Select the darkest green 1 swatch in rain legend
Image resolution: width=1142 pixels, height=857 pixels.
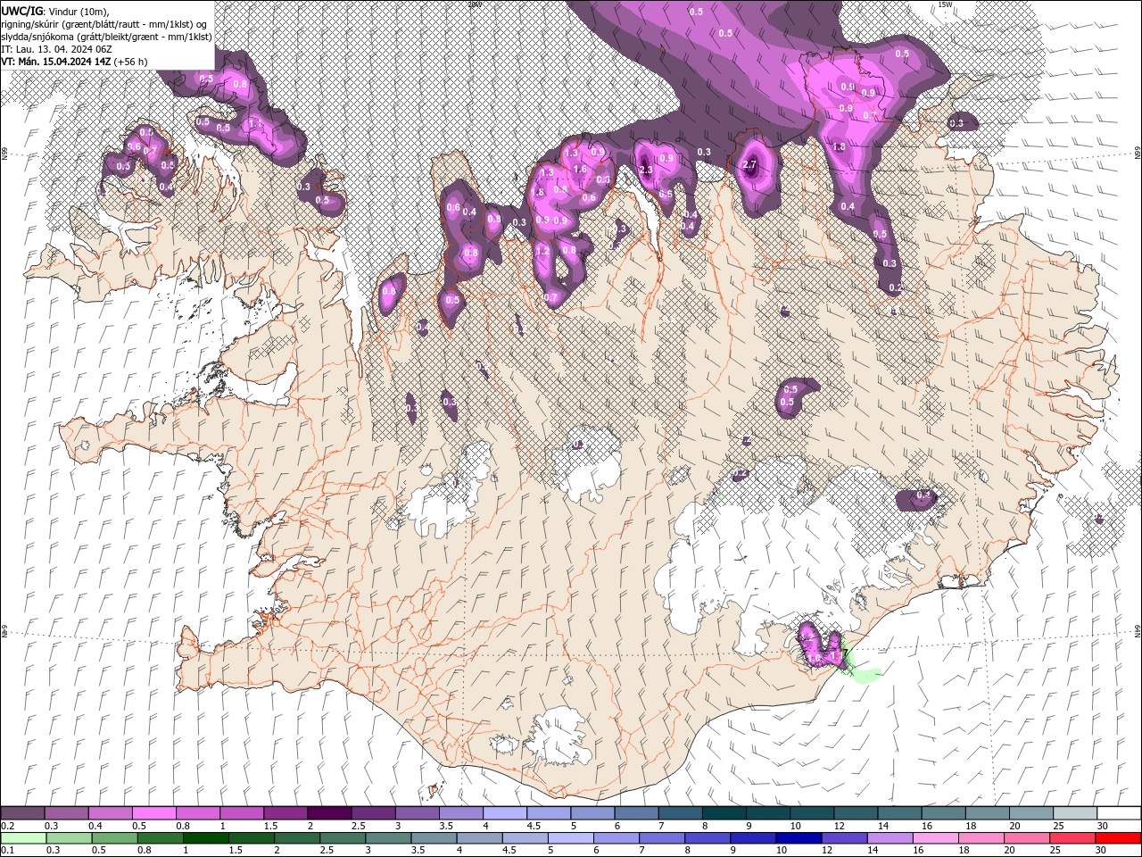coord(205,838)
